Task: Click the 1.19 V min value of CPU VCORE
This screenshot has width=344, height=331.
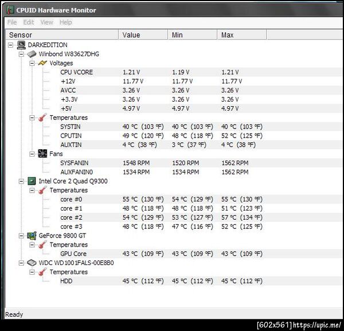Action: point(181,72)
